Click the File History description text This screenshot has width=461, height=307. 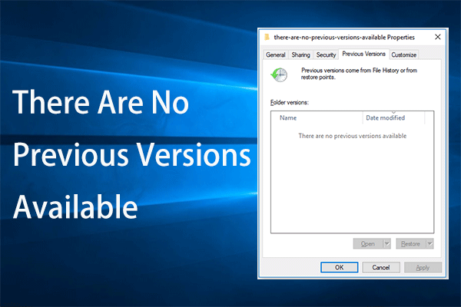[x=359, y=74]
